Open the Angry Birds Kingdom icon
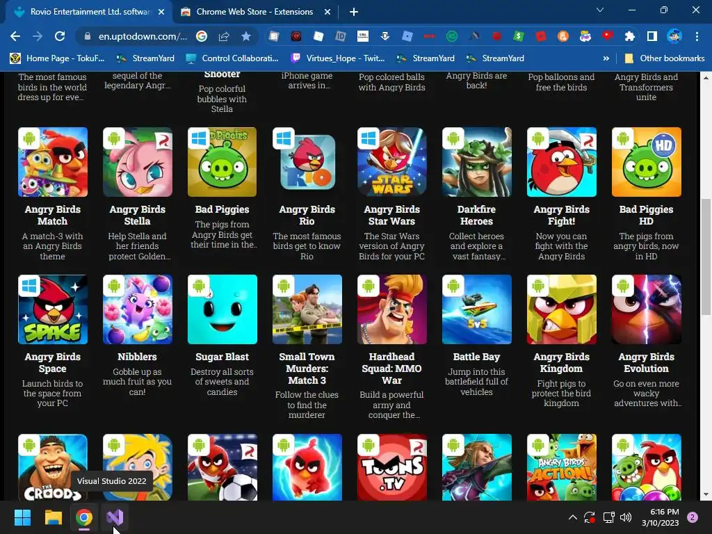Image resolution: width=712 pixels, height=534 pixels. click(562, 309)
